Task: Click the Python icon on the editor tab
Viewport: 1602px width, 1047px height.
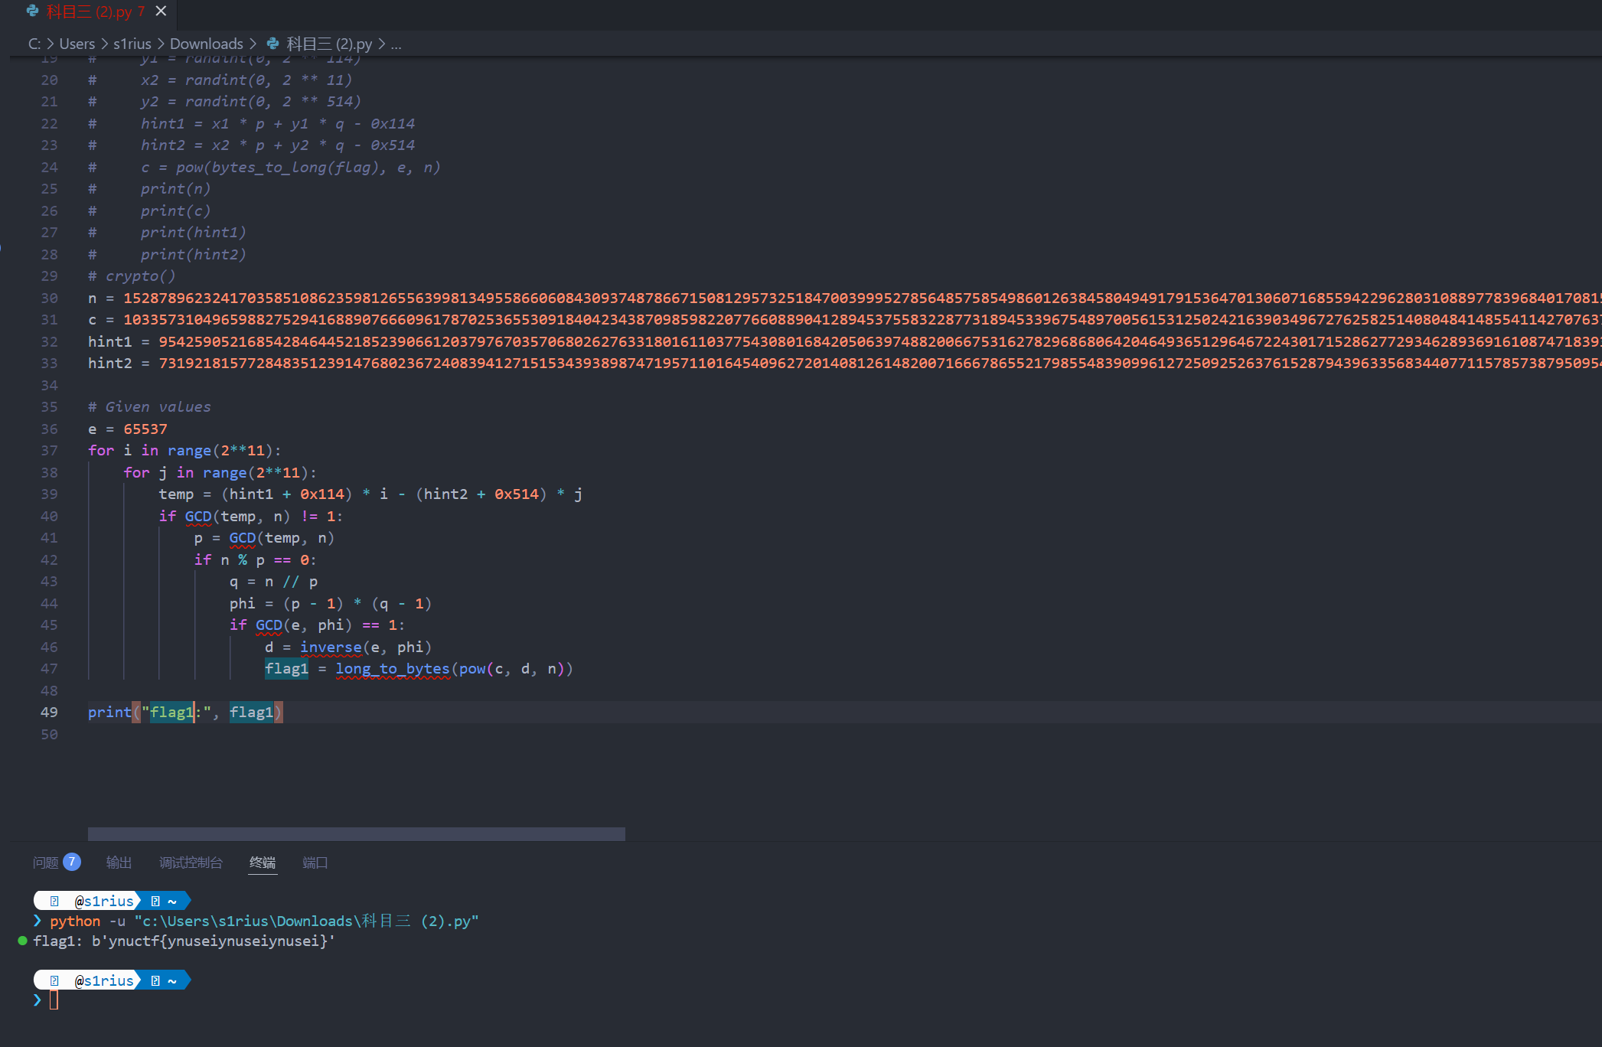Action: [x=32, y=11]
